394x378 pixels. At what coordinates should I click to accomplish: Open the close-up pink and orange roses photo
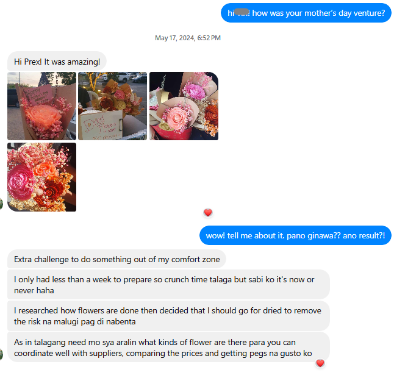click(41, 177)
